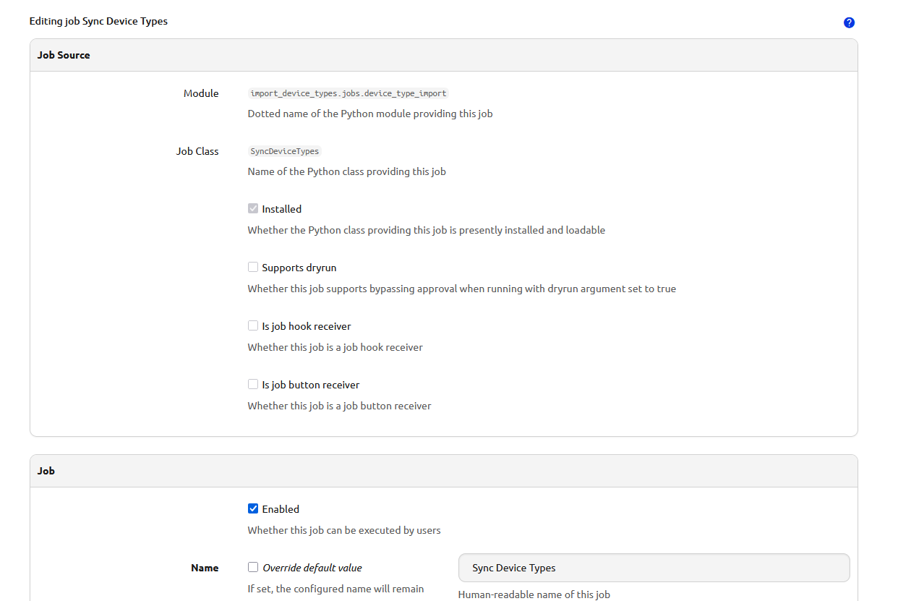The image size is (911, 601).
Task: Check the Is job hook receiver box
Action: coord(253,325)
